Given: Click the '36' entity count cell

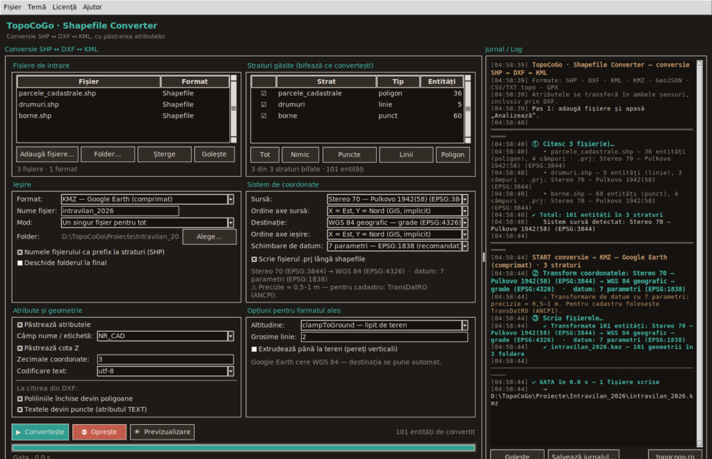Looking at the screenshot, I should [458, 93].
